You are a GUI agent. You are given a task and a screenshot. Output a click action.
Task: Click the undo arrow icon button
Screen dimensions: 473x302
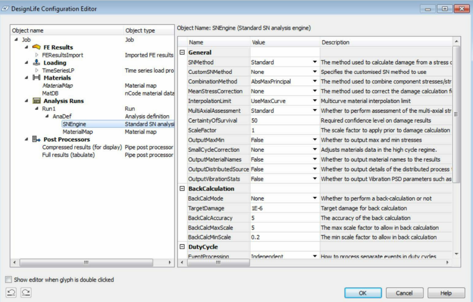[11, 293]
